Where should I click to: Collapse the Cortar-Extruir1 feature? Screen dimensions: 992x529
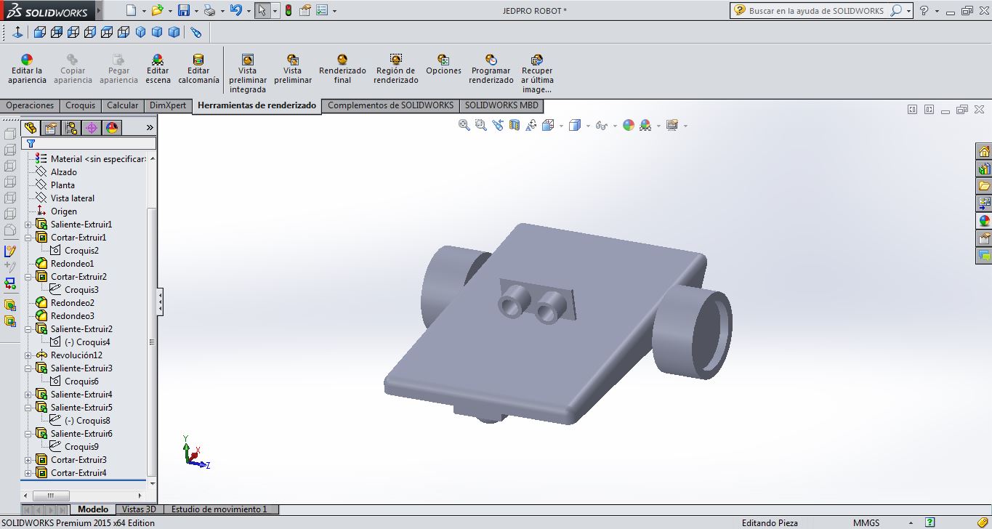pyautogui.click(x=28, y=238)
